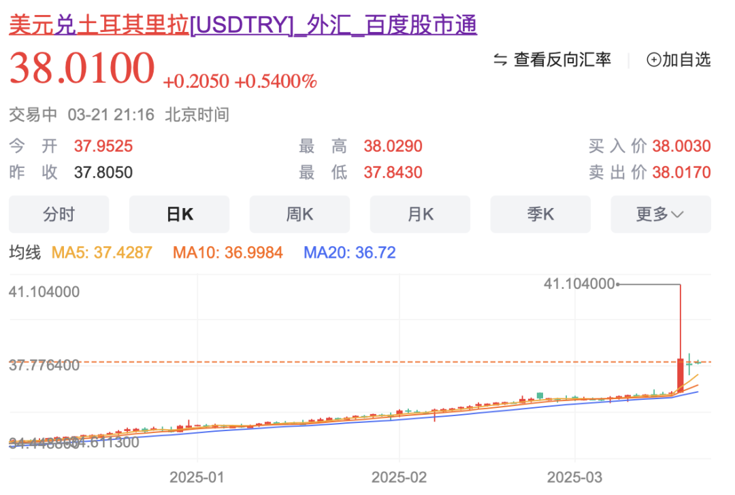Click the 41.104000 high price marker
This screenshot has height=495, width=735.
click(580, 284)
